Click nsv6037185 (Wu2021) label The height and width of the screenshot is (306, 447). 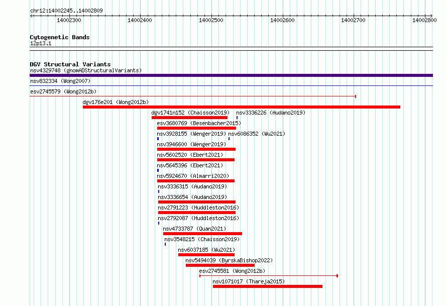[206, 250]
